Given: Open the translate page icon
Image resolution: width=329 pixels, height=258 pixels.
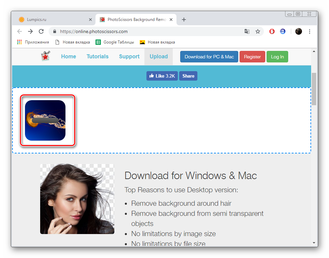Looking at the screenshot, I should coord(247,31).
